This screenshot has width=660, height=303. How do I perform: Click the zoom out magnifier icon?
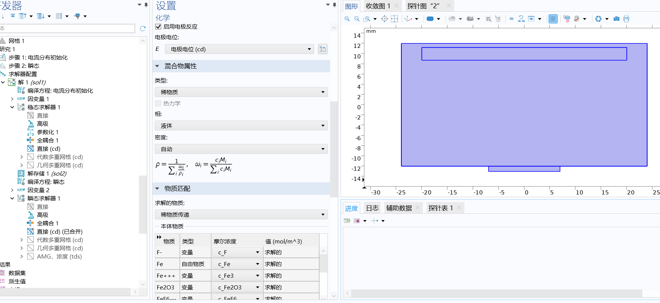pos(357,19)
